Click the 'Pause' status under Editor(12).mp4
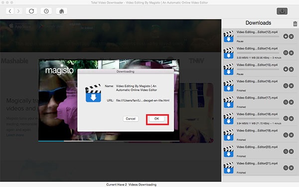The width and height of the screenshot is (299, 187). [240, 41]
